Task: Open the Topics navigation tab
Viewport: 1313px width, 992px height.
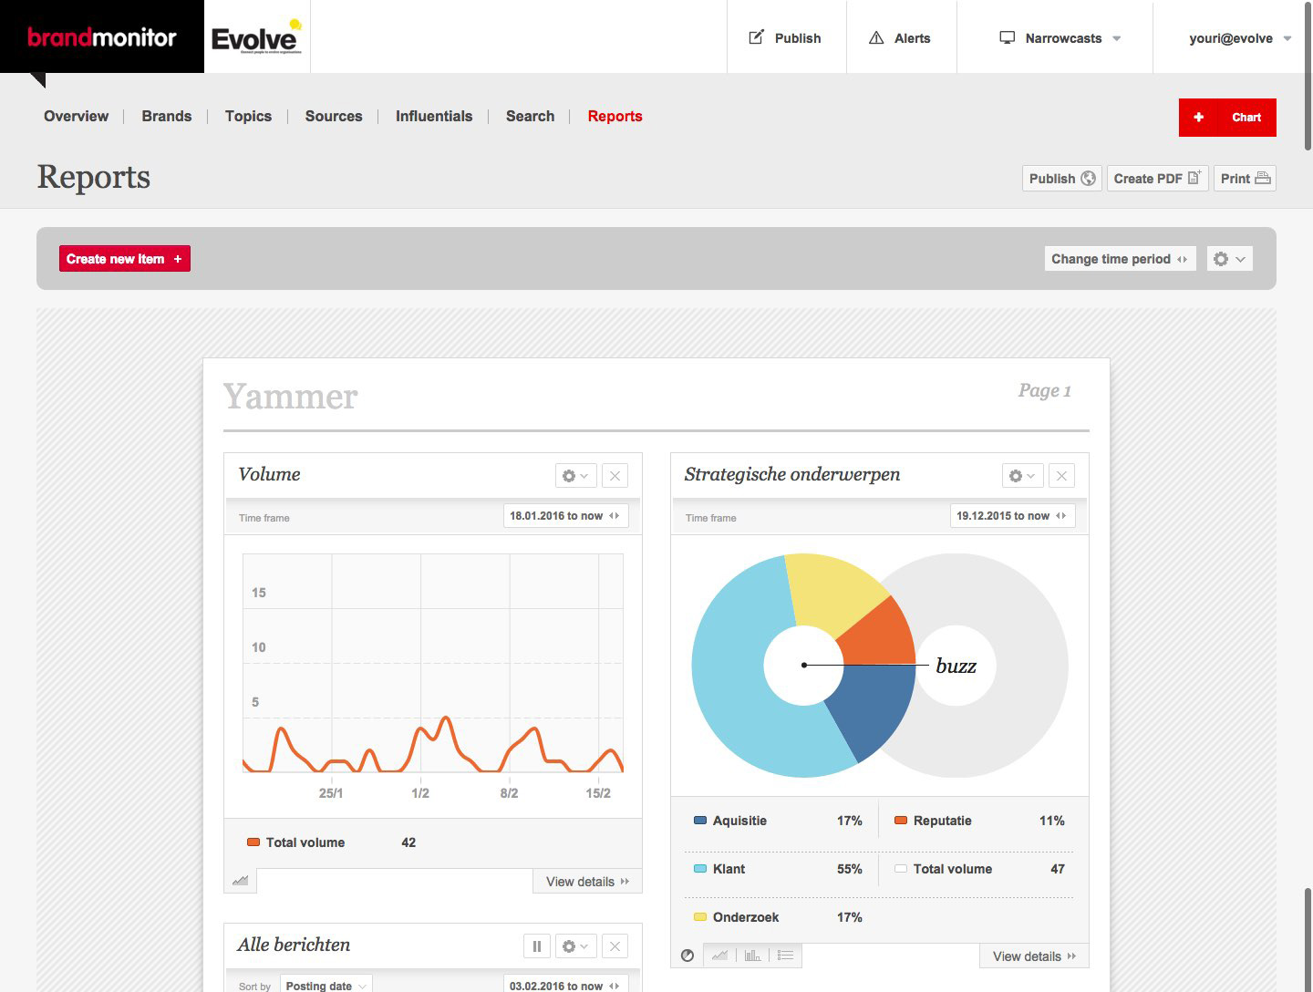Action: [248, 116]
